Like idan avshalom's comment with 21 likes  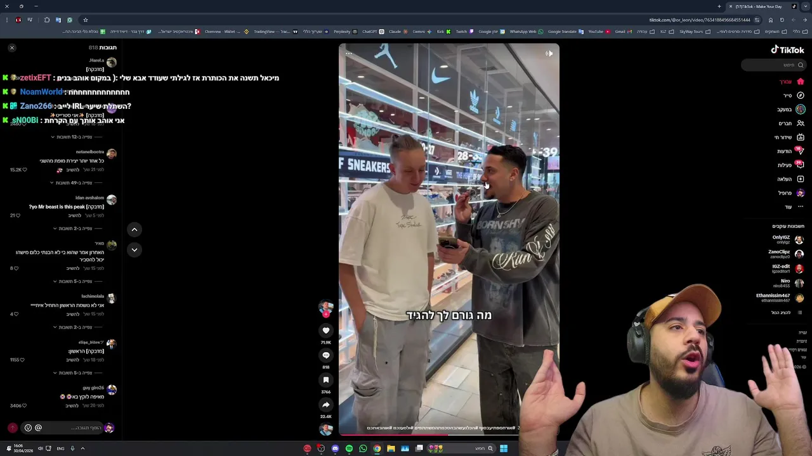click(x=18, y=215)
